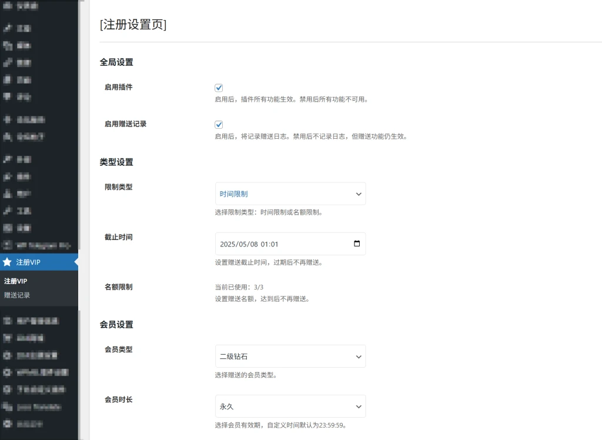602x440 pixels.
Task: Click the hint 设置赠送名额,达到后不再赠送
Action: [x=262, y=299]
